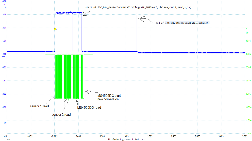The width and height of the screenshot is (252, 141).
Task: Click the blue axis value -2.82
Action: tap(4, 94)
